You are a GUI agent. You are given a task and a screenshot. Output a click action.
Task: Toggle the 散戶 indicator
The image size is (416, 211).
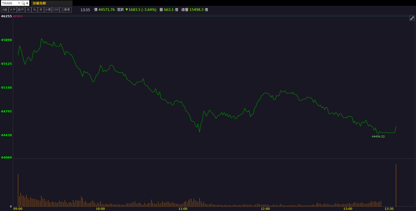[21, 10]
